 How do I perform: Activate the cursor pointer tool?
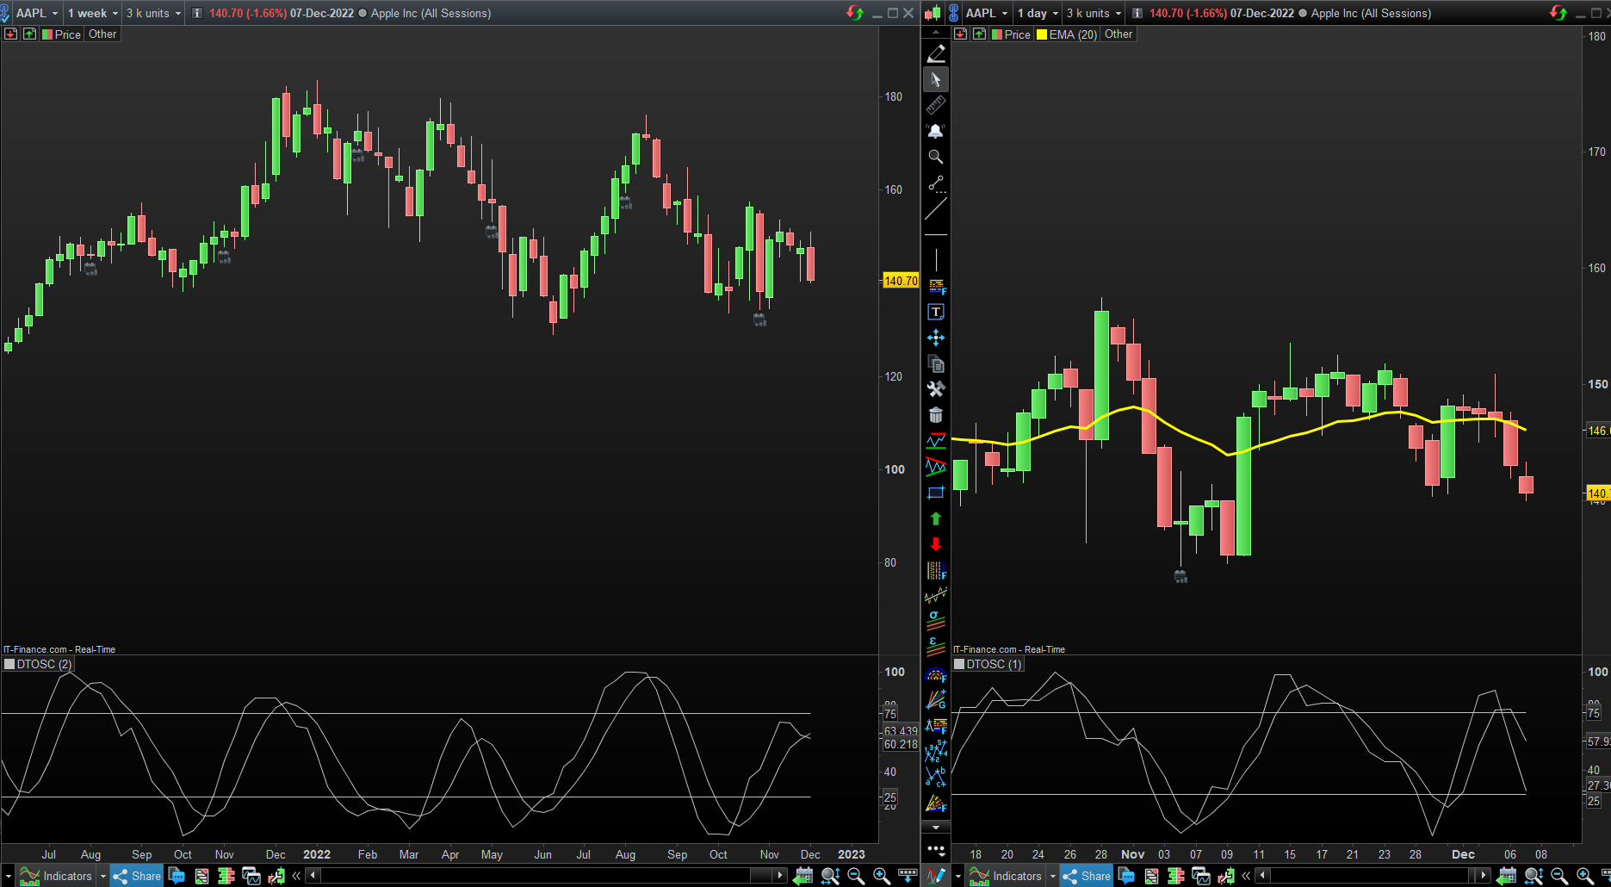pyautogui.click(x=936, y=79)
